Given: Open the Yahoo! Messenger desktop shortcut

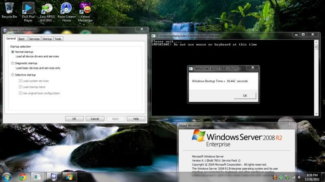Looking at the screenshot, I should point(85,12).
